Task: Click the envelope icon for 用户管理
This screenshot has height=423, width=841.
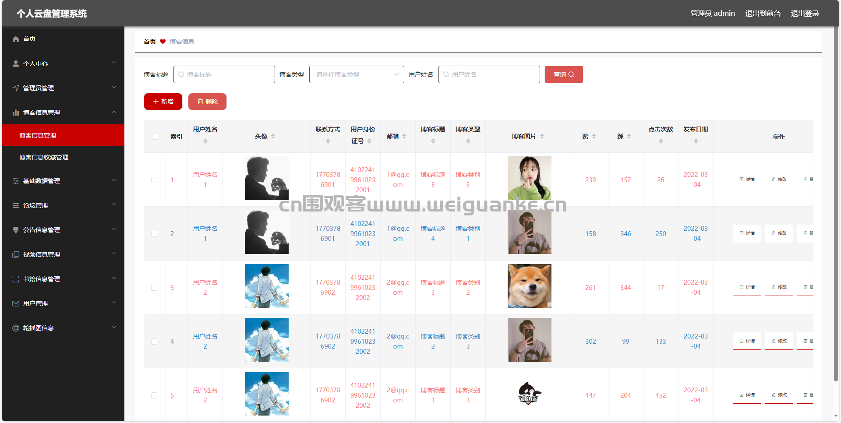Action: (16, 303)
